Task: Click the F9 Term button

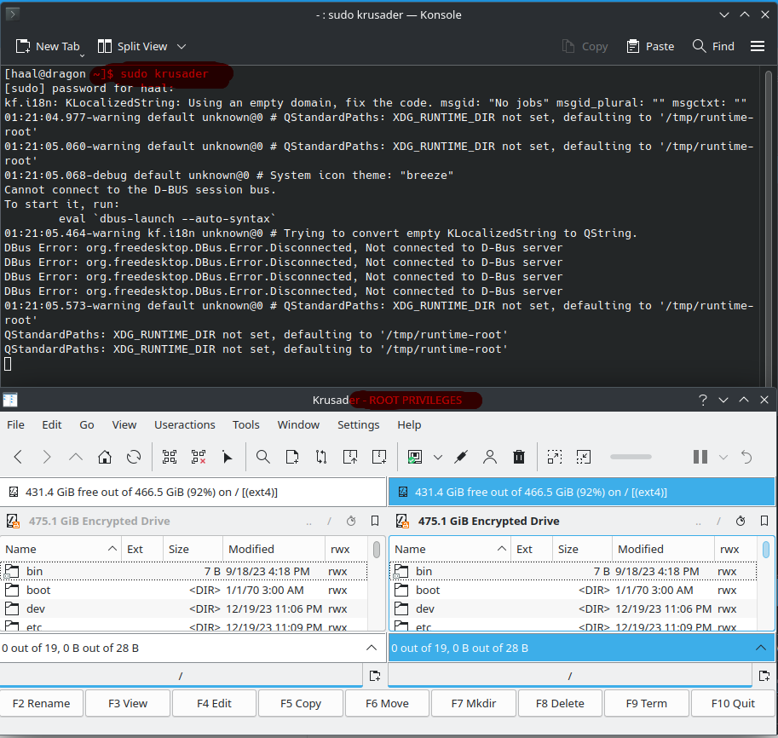Action: pos(647,703)
